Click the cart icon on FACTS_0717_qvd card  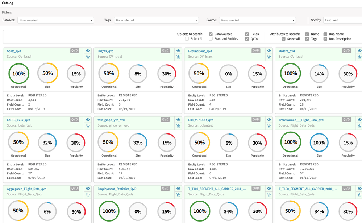88,126
